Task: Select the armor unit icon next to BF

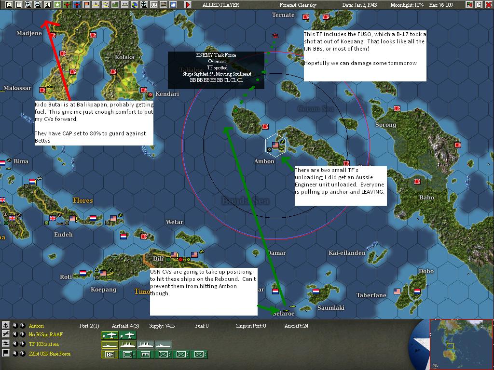Action: click(x=127, y=354)
